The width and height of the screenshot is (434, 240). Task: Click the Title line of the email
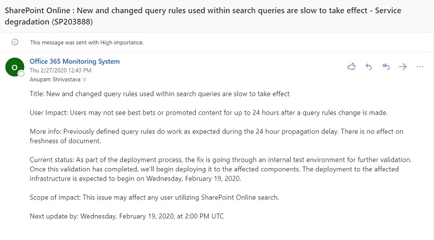(159, 94)
